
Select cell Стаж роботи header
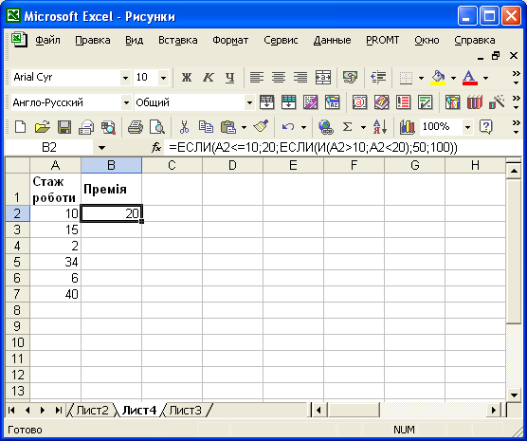(x=56, y=189)
